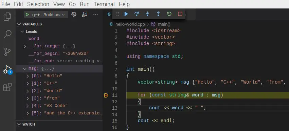Expand the [3]: "from" element
Image resolution: width=289 pixels, height=131 pixels.
click(x=28, y=98)
